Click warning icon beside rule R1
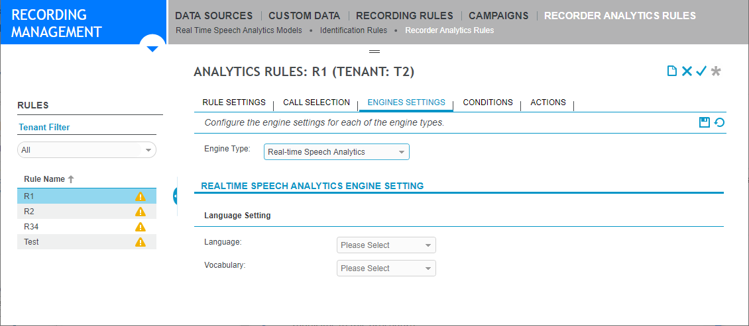 coord(140,196)
